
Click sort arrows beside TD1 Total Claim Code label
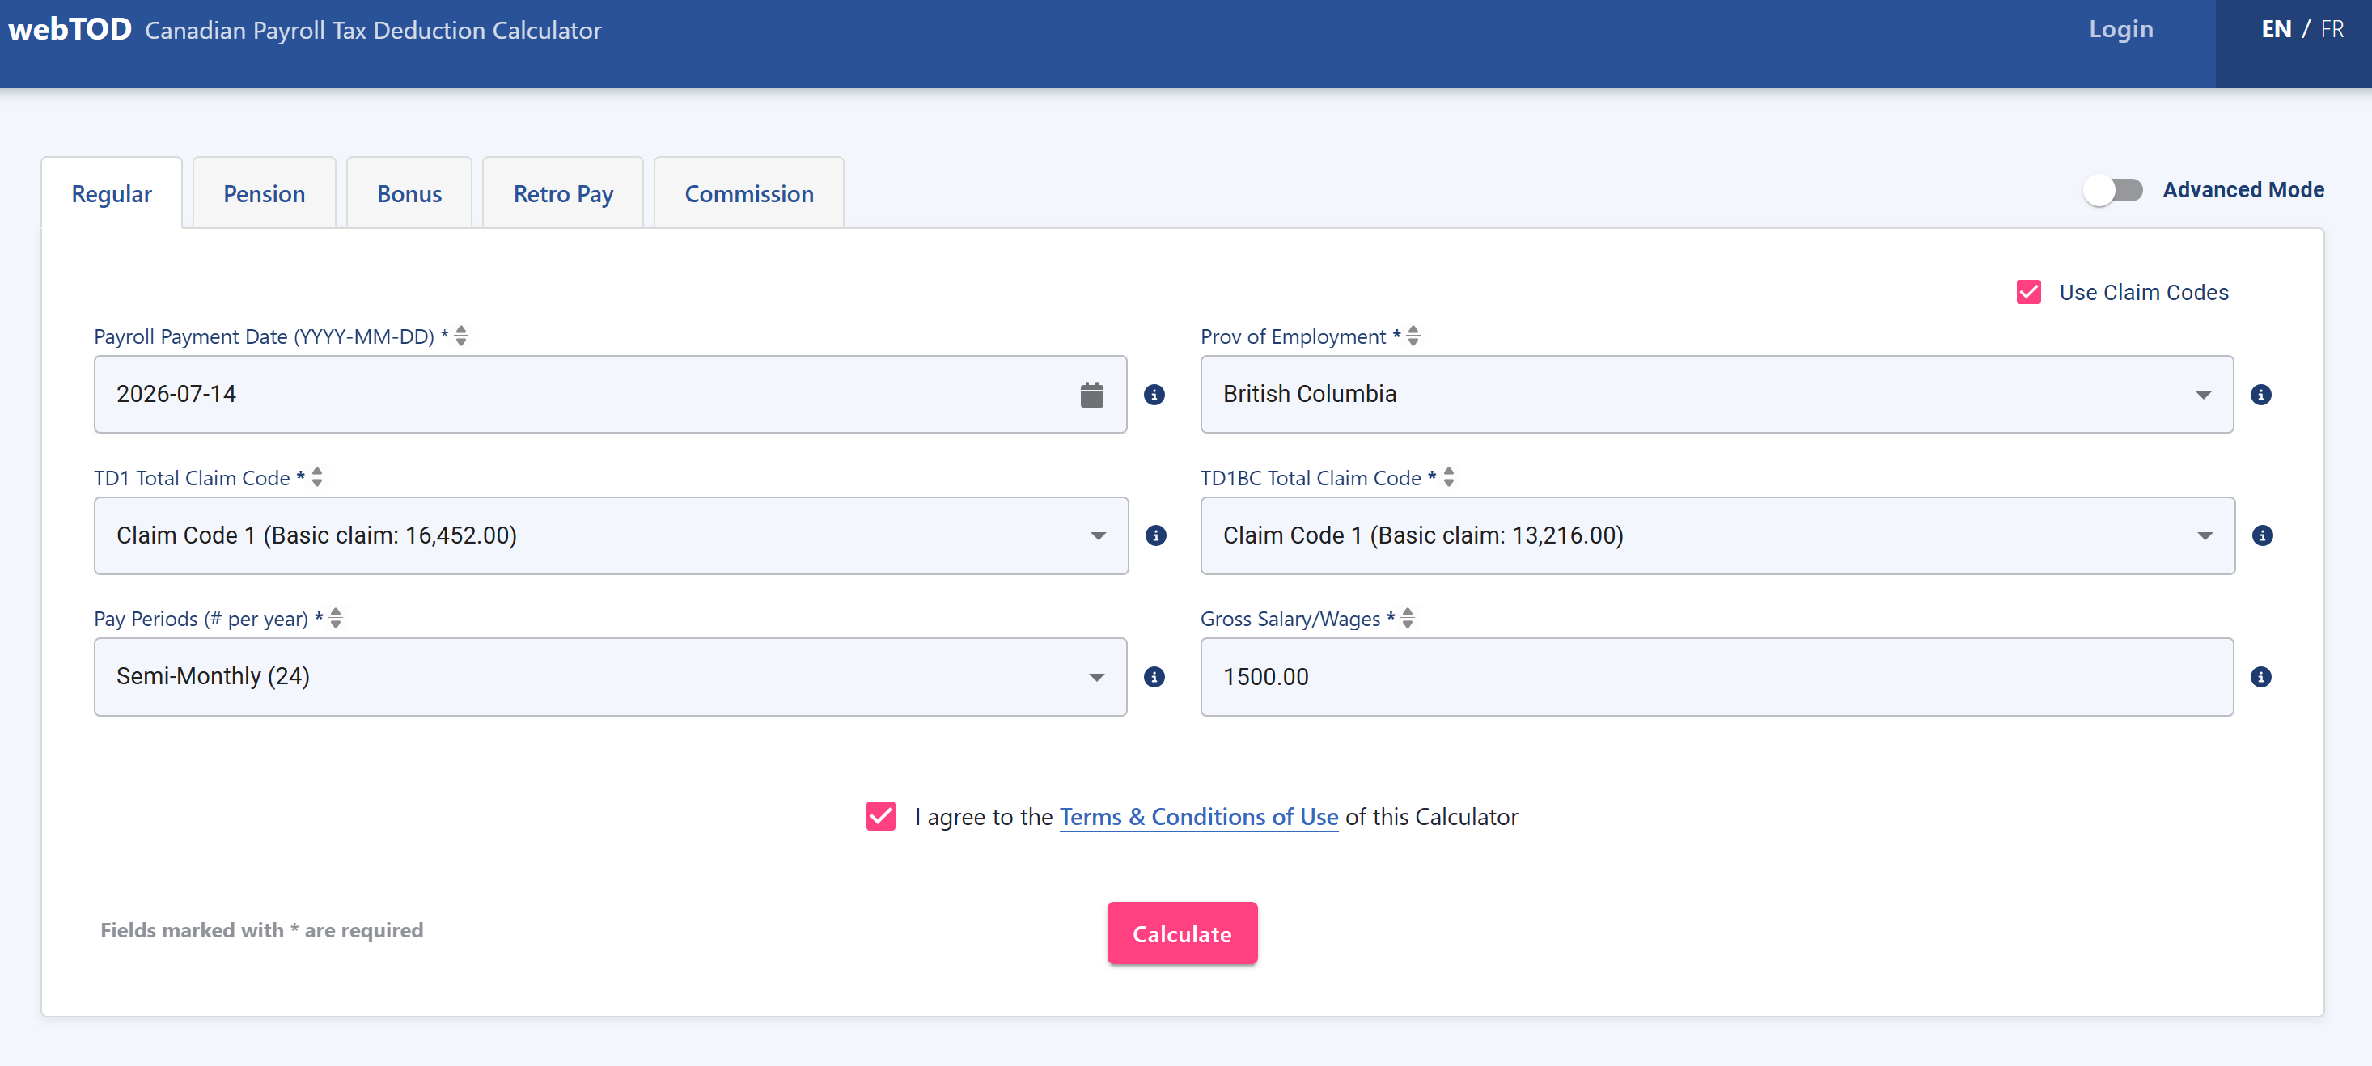pyautogui.click(x=317, y=477)
